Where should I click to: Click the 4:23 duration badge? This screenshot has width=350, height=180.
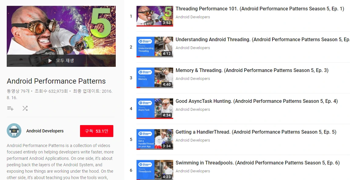click(x=167, y=177)
